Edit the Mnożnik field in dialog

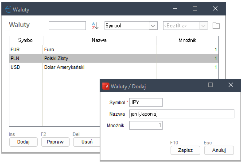(146, 125)
